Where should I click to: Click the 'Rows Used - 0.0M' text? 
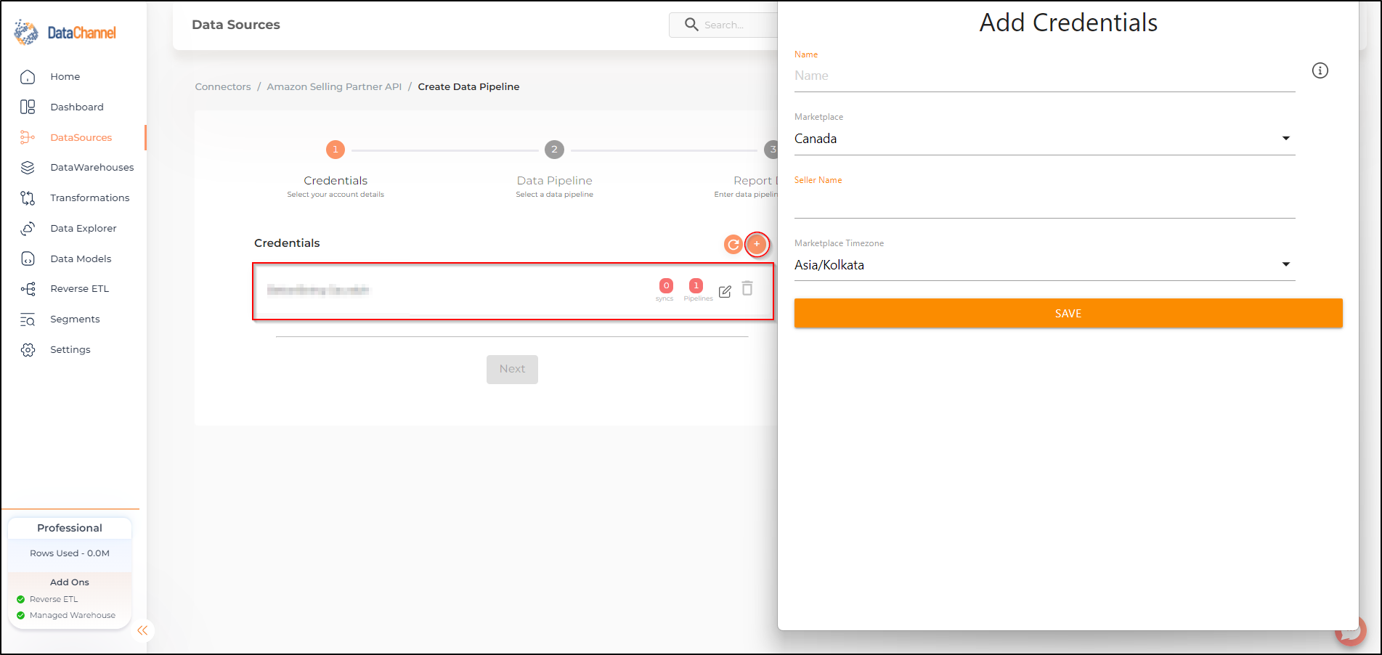coord(70,553)
